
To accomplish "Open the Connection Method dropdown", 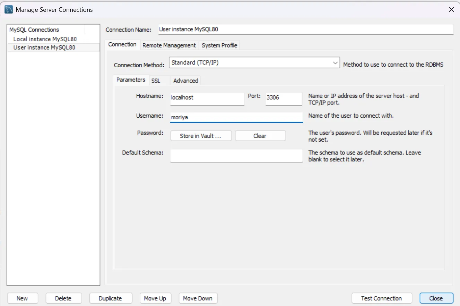I will pos(254,63).
